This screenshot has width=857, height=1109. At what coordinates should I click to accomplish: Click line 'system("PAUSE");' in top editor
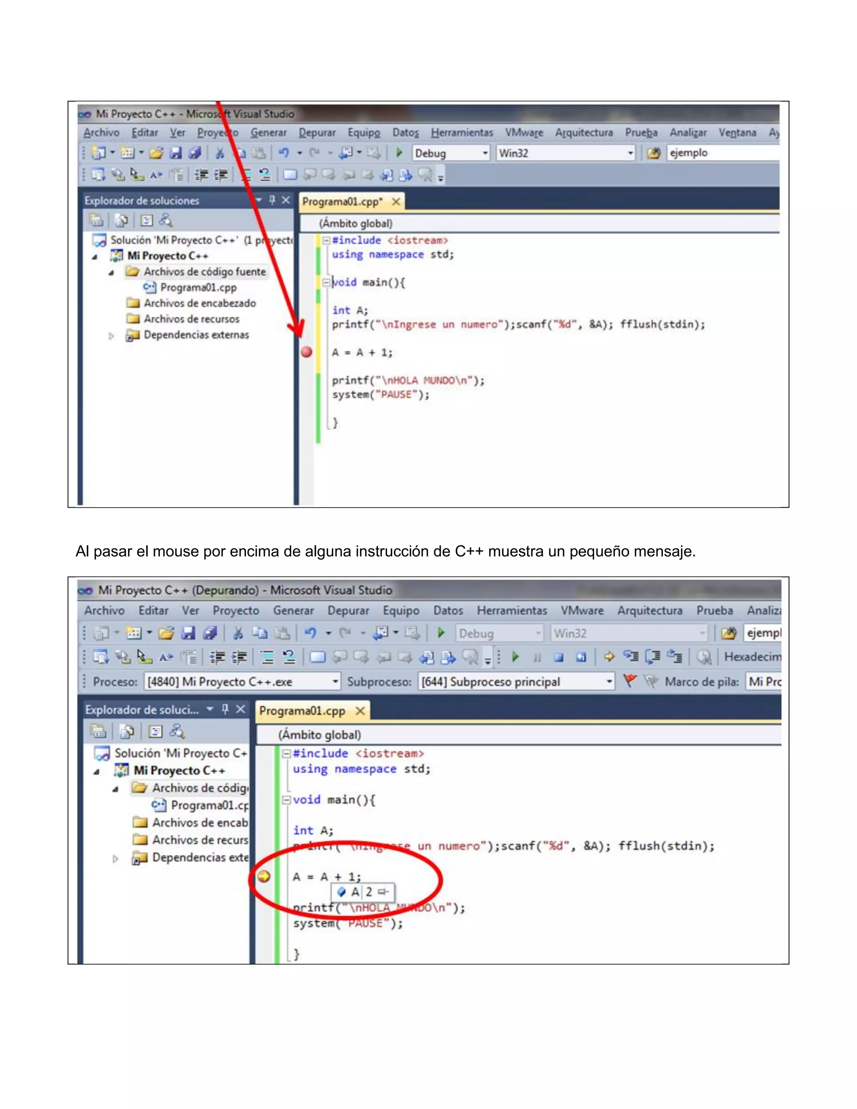coord(381,395)
